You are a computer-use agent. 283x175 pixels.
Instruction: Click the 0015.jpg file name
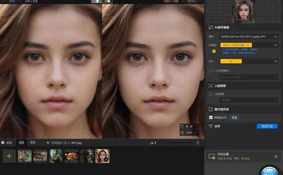coord(76,143)
